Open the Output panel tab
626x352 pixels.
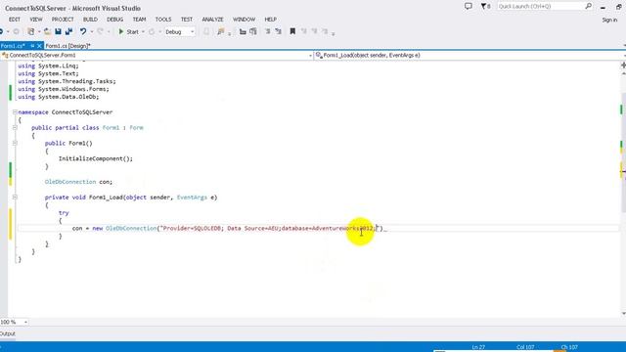pos(8,333)
